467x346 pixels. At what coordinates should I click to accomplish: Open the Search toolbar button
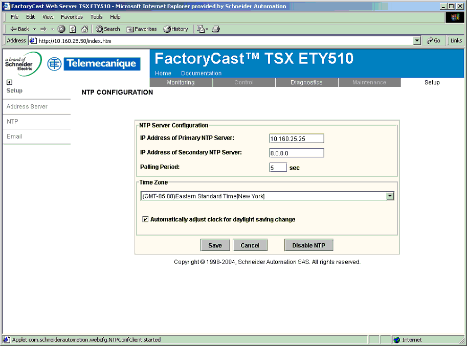tap(108, 29)
